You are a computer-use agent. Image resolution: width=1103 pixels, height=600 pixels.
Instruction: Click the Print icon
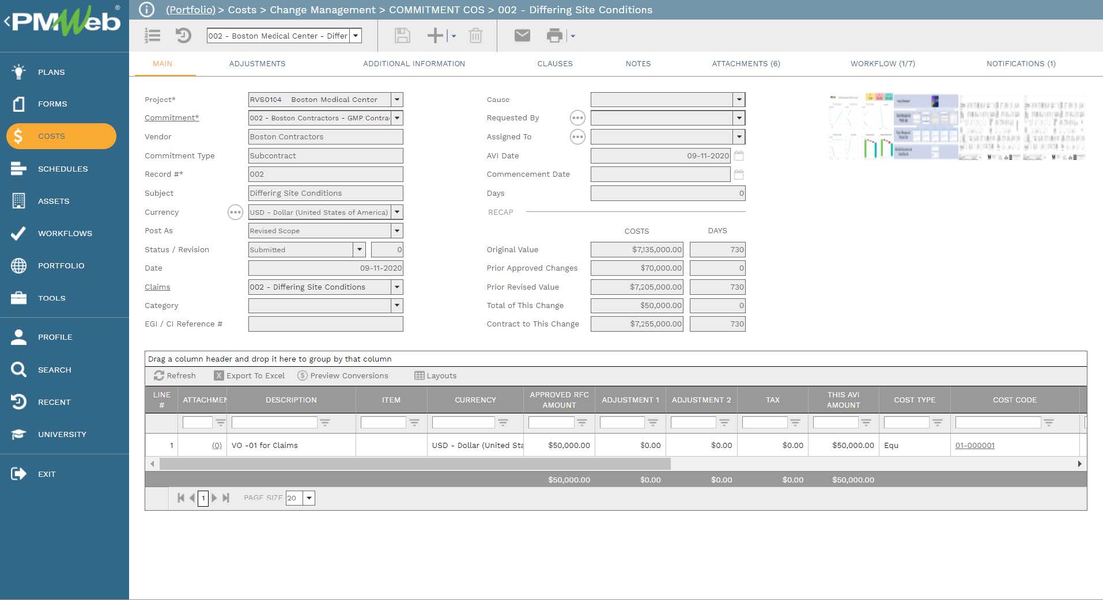pyautogui.click(x=554, y=36)
